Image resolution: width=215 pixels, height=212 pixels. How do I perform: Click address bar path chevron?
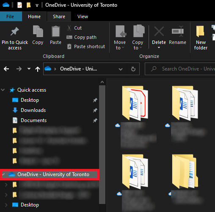click(x=55, y=69)
